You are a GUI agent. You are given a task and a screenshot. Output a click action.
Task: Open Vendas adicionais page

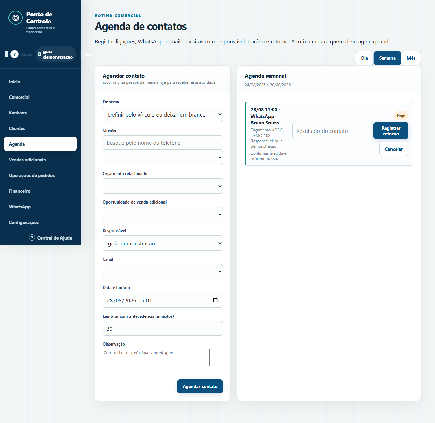40,160
